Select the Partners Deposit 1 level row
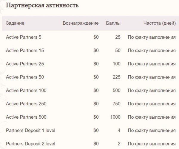Image resolution: width=179 pixels, height=149 pixels. coord(30,130)
